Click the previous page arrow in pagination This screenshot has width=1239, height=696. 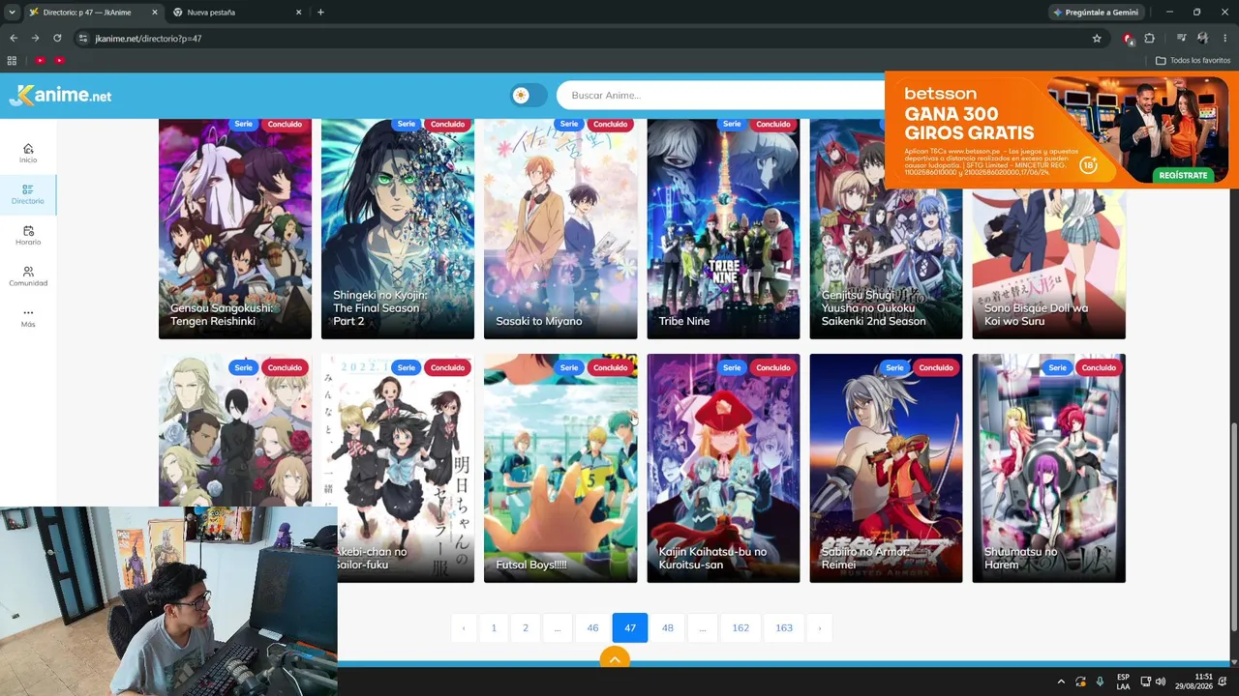coord(464,627)
